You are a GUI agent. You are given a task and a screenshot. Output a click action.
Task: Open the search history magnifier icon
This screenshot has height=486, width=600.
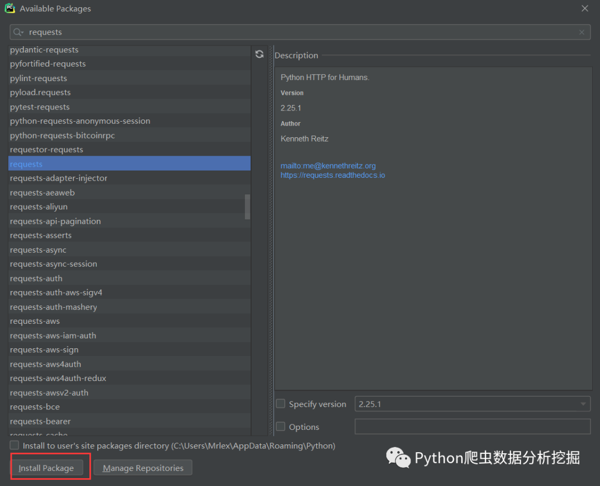coord(18,33)
